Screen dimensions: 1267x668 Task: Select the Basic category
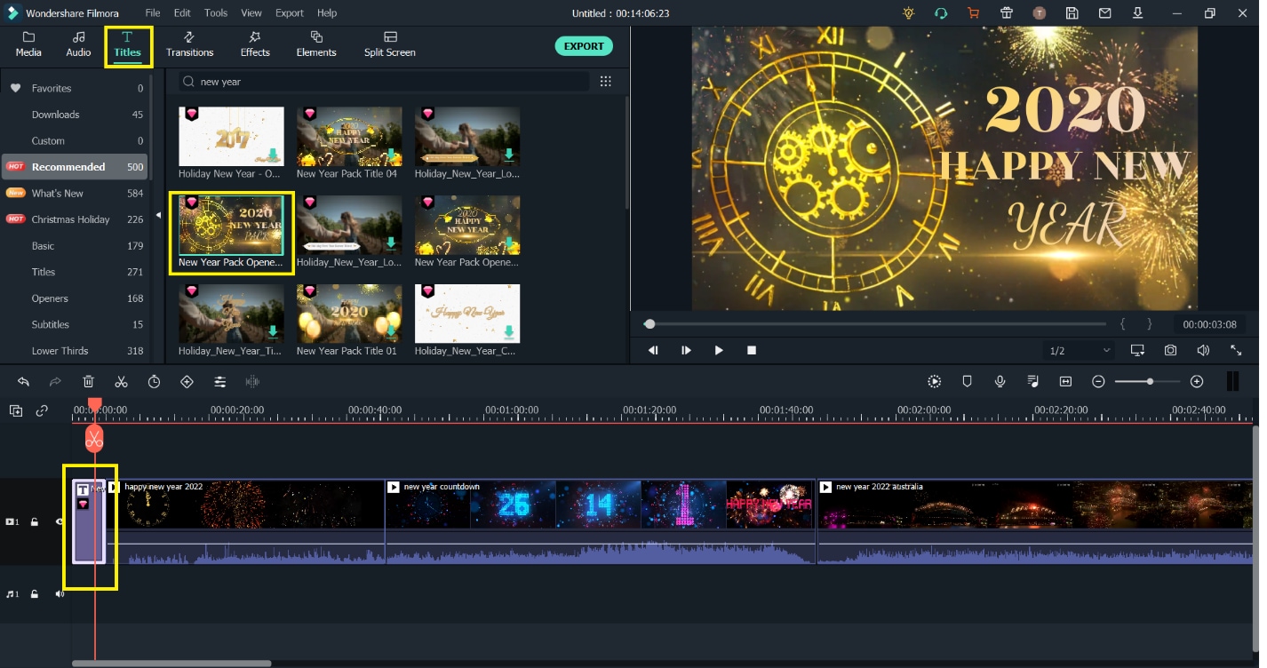point(76,246)
